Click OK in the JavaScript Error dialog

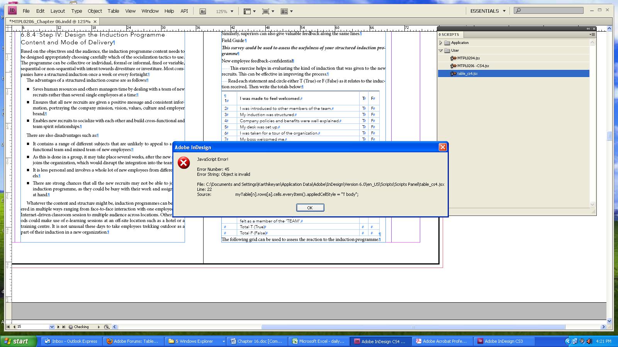(x=310, y=207)
